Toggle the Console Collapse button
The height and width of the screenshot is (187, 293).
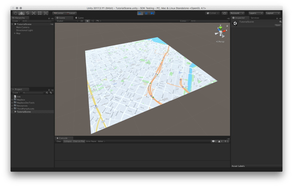(68, 141)
